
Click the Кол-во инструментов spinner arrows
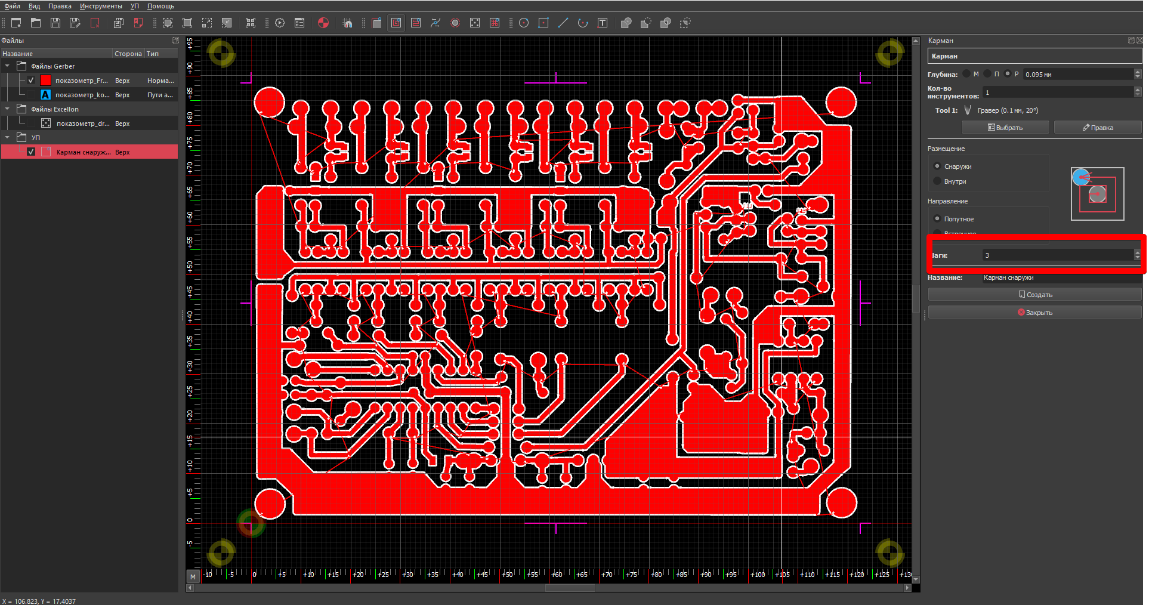pos(1137,92)
